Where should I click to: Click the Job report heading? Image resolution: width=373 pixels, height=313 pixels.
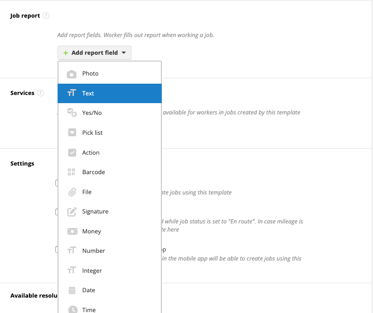tap(25, 16)
